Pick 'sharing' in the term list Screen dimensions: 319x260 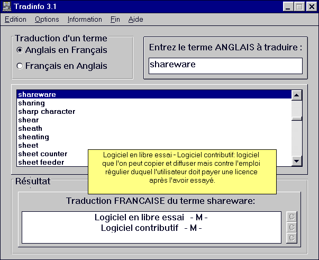31,103
